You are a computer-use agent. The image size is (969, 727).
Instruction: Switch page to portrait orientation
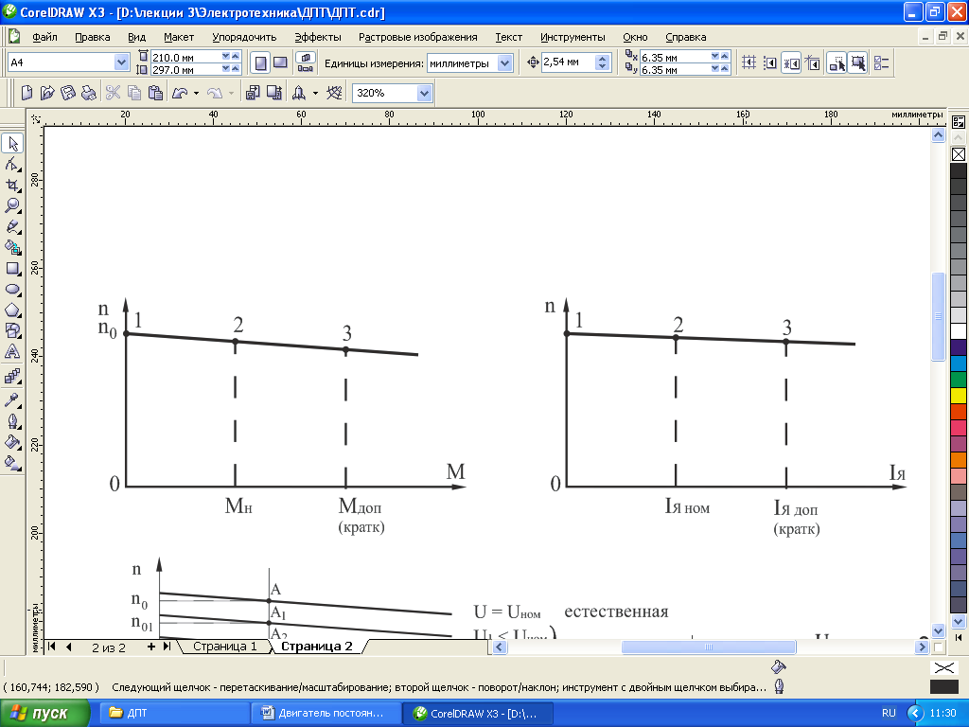coord(261,63)
